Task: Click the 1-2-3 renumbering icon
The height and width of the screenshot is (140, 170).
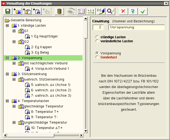Action: [91, 11]
